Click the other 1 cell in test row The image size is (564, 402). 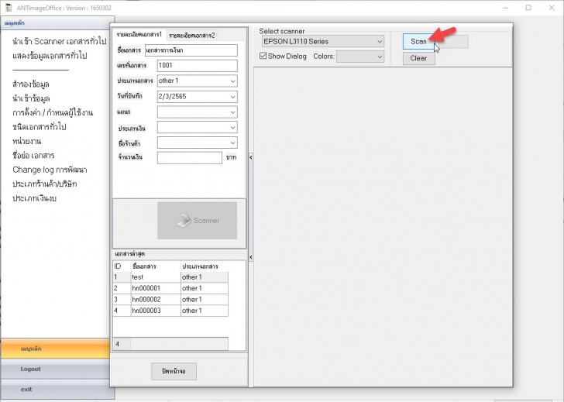pyautogui.click(x=205, y=277)
